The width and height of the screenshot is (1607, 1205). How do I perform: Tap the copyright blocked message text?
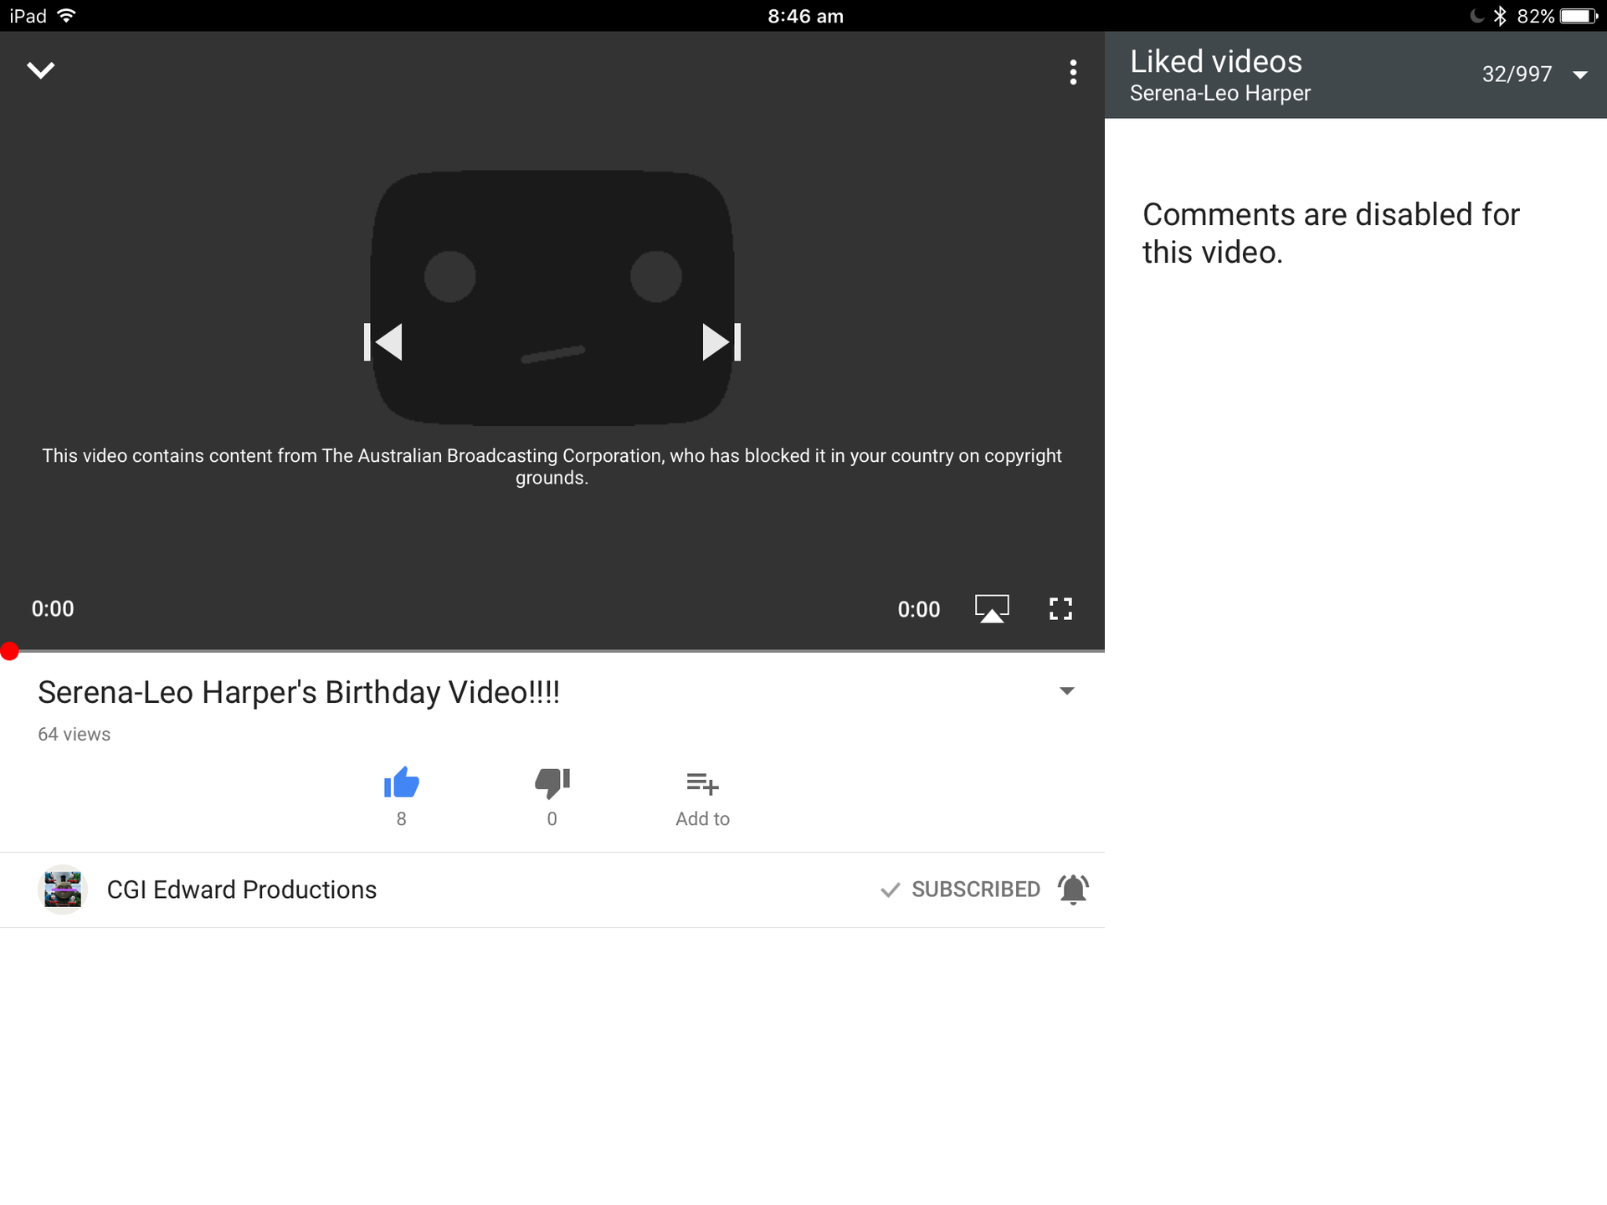(552, 466)
